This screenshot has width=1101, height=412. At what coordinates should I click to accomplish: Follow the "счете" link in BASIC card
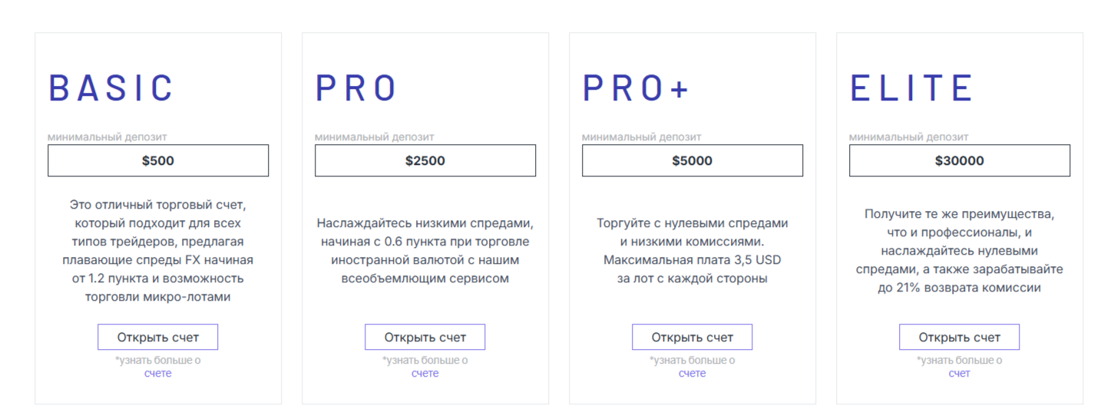pos(157,374)
